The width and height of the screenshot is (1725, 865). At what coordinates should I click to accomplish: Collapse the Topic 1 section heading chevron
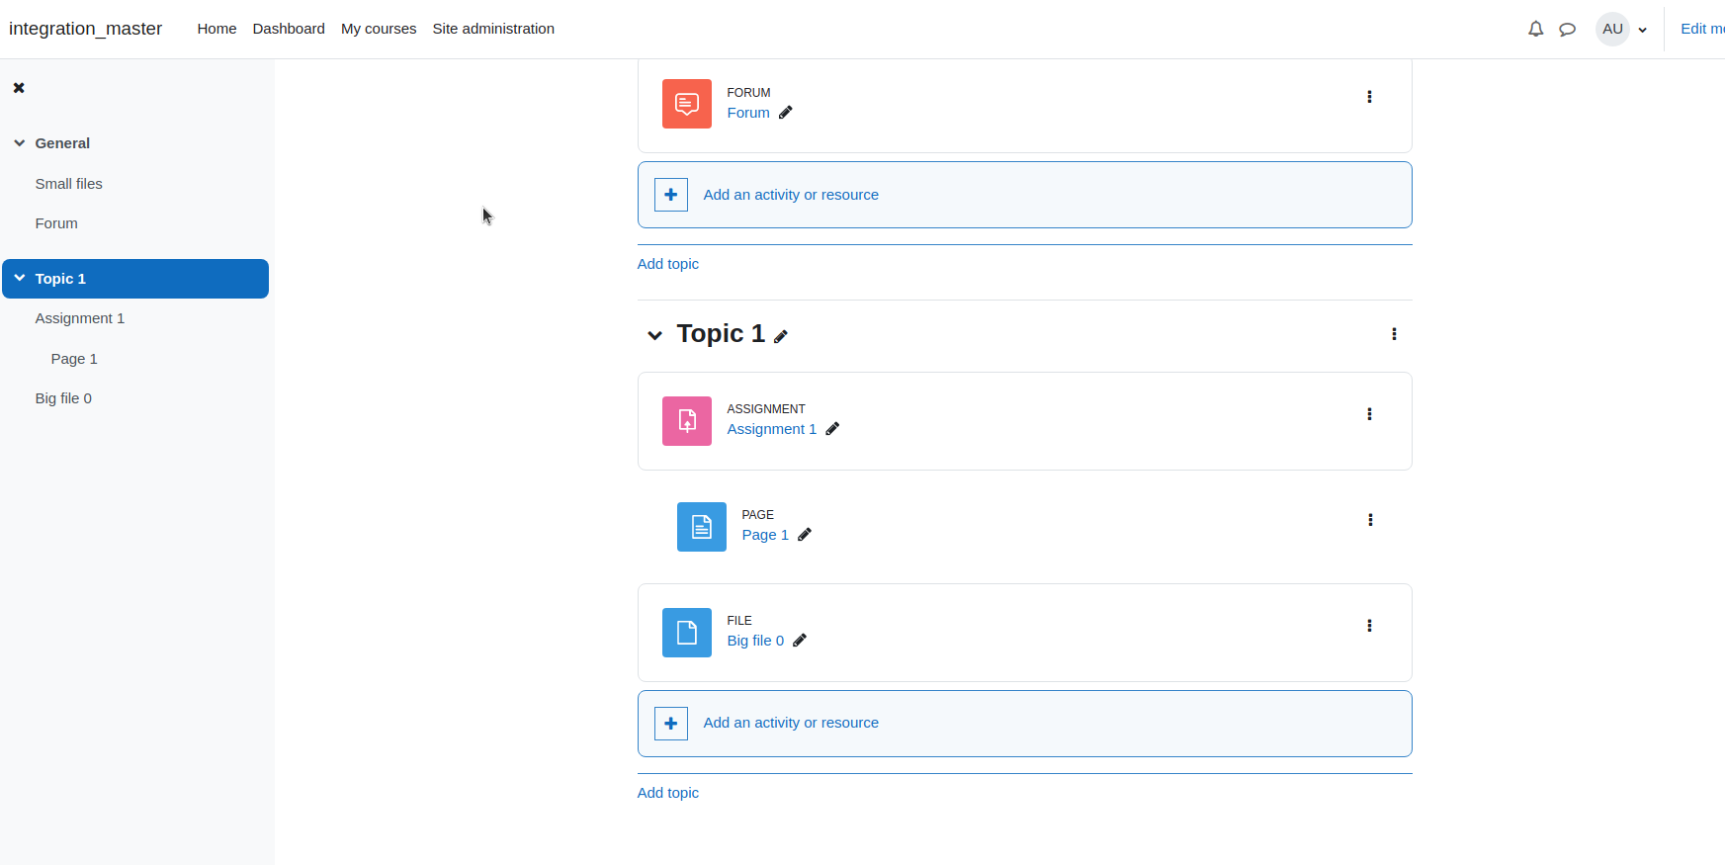[x=654, y=335]
